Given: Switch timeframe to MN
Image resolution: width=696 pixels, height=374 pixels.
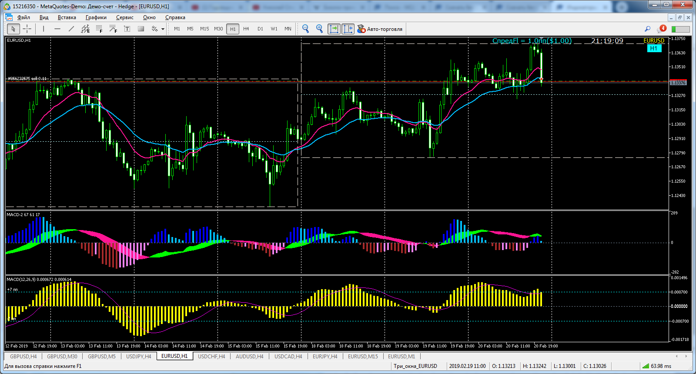Looking at the screenshot, I should click(288, 29).
